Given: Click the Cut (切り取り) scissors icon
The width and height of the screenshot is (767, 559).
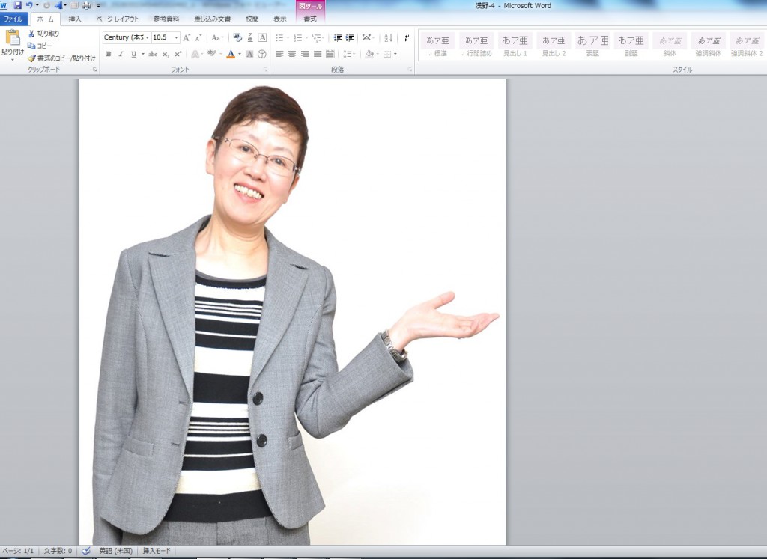Looking at the screenshot, I should pos(31,34).
